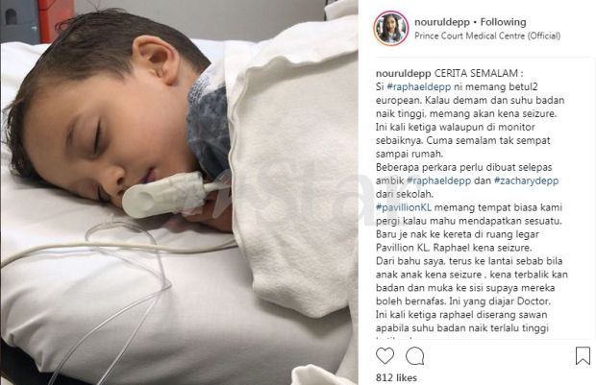Image resolution: width=596 pixels, height=385 pixels.
Task: Open #zacharydepp hashtag link
Action: tap(527, 180)
